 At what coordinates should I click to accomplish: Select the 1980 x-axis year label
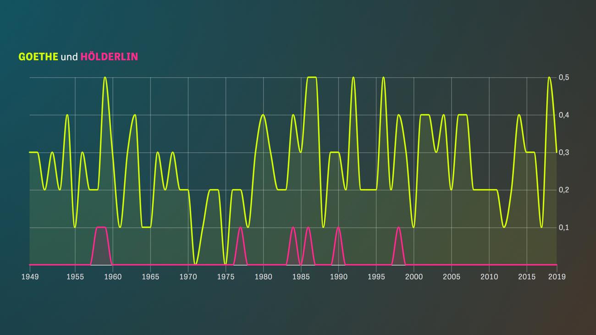pyautogui.click(x=263, y=276)
